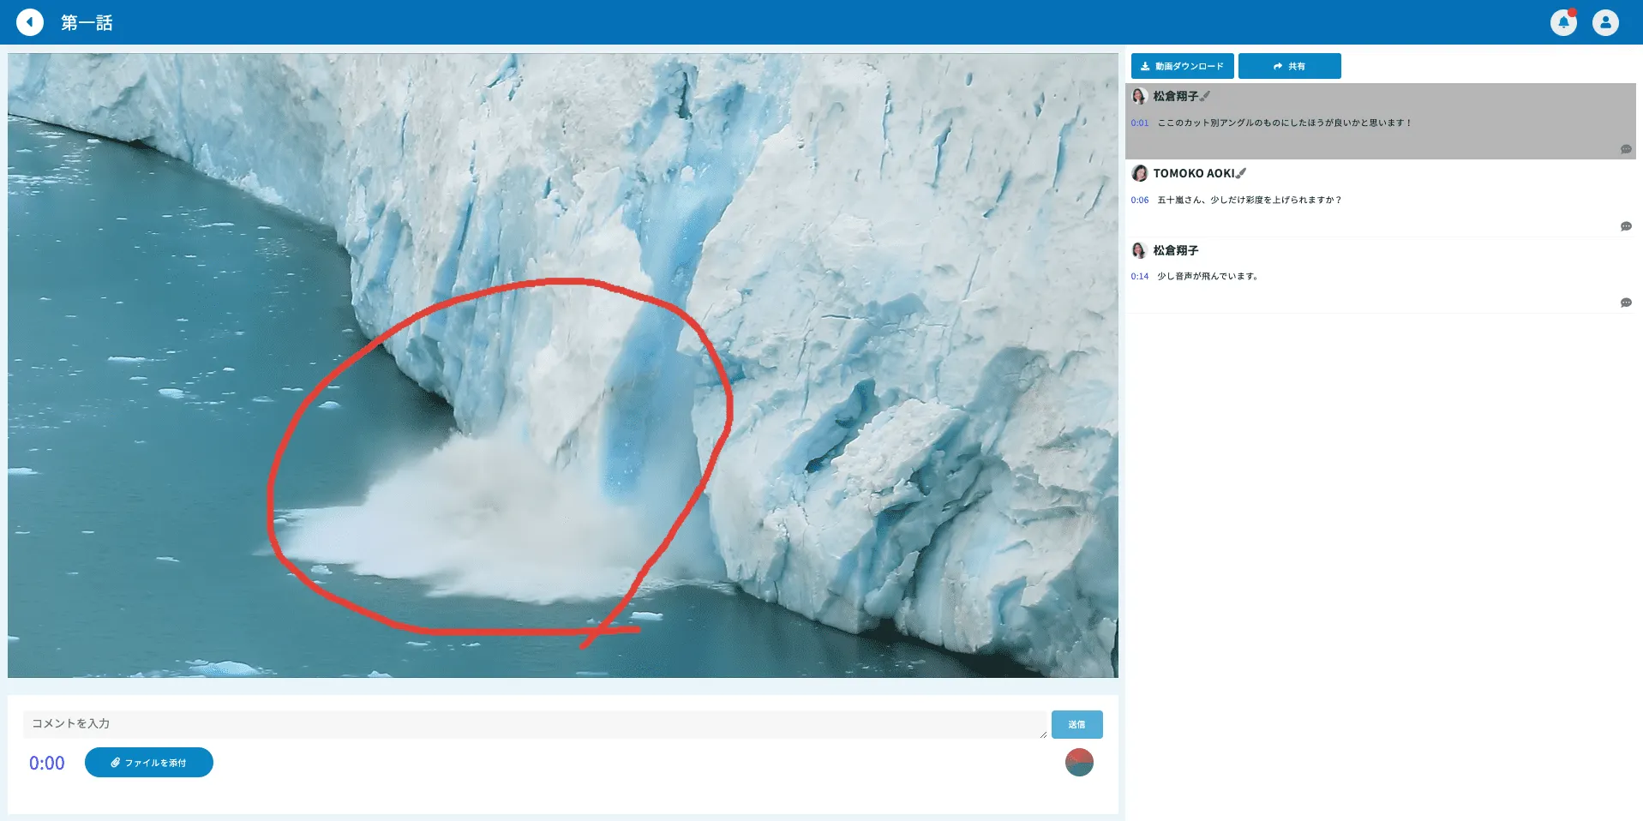The image size is (1643, 821).
Task: Open reply bubble on the 0:01 comment
Action: pos(1625,149)
